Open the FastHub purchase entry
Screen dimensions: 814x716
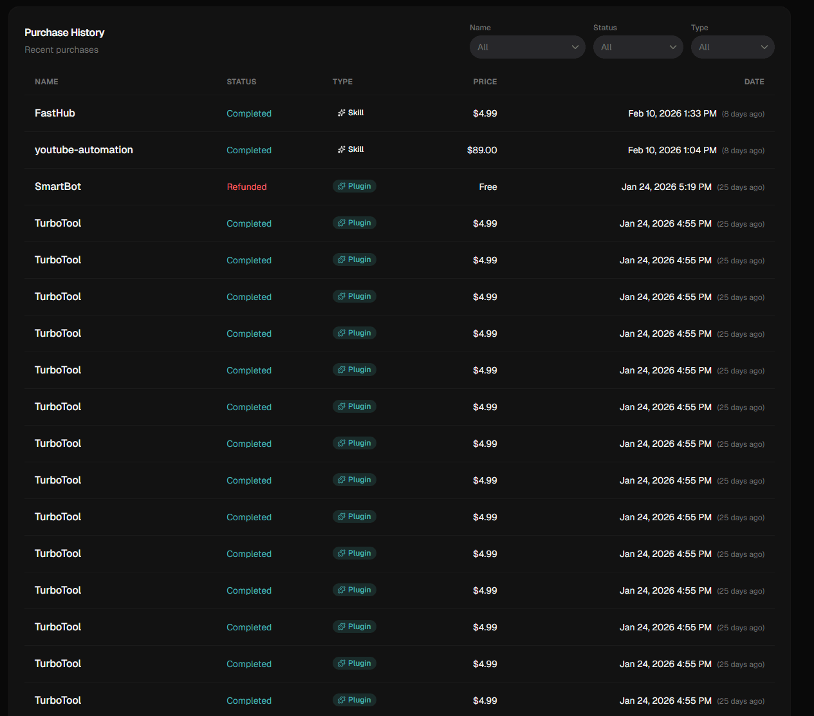[55, 113]
